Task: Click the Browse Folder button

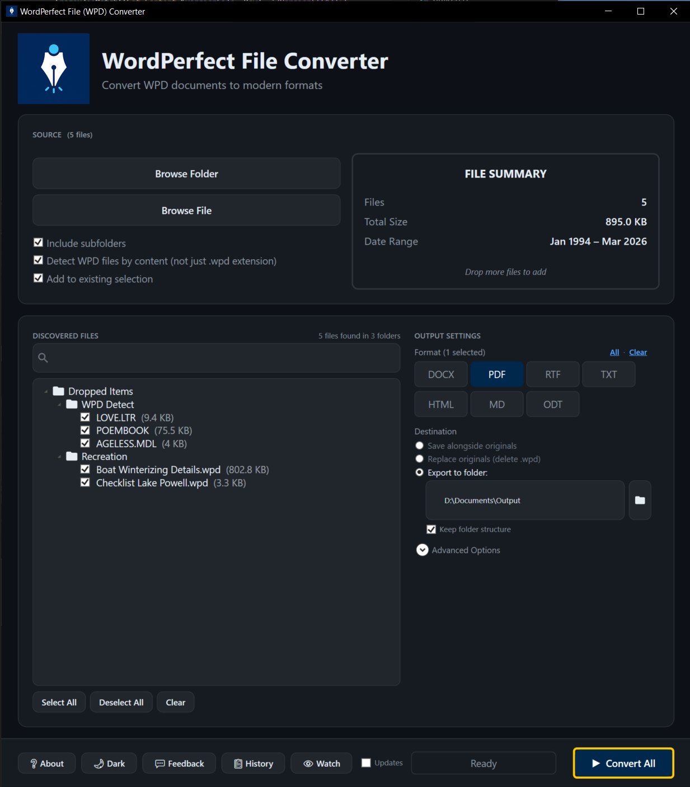Action: [x=186, y=174]
